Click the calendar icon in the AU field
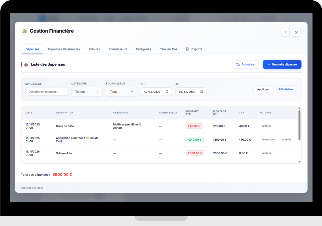Screen dimensions: 322x226 click(201, 92)
